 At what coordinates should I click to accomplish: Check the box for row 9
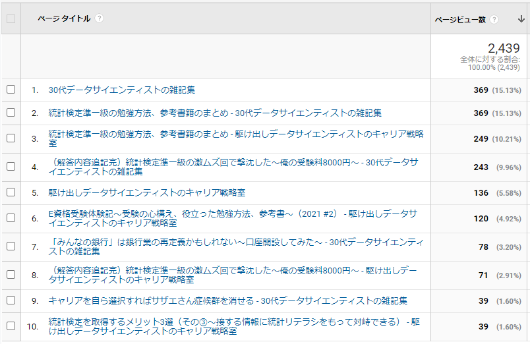11,301
